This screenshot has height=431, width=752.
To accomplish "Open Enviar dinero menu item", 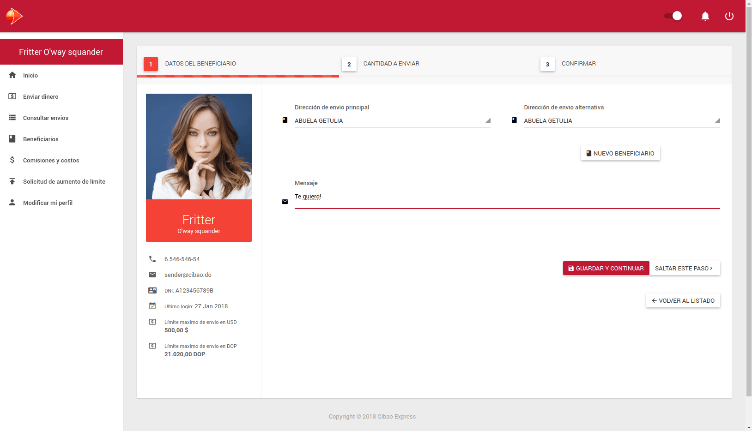I will coord(61,96).
